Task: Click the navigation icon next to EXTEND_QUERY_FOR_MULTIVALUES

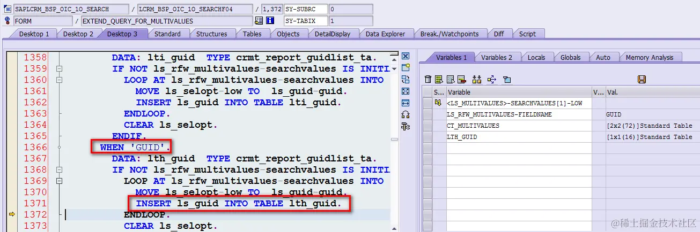Action: click(x=259, y=21)
